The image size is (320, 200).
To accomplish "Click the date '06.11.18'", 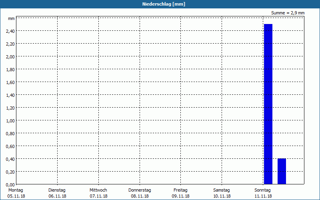I will click(57, 196).
